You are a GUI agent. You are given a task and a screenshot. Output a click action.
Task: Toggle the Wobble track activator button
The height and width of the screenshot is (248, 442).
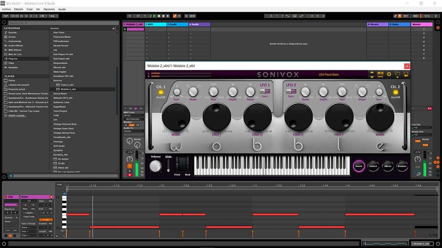point(130,166)
